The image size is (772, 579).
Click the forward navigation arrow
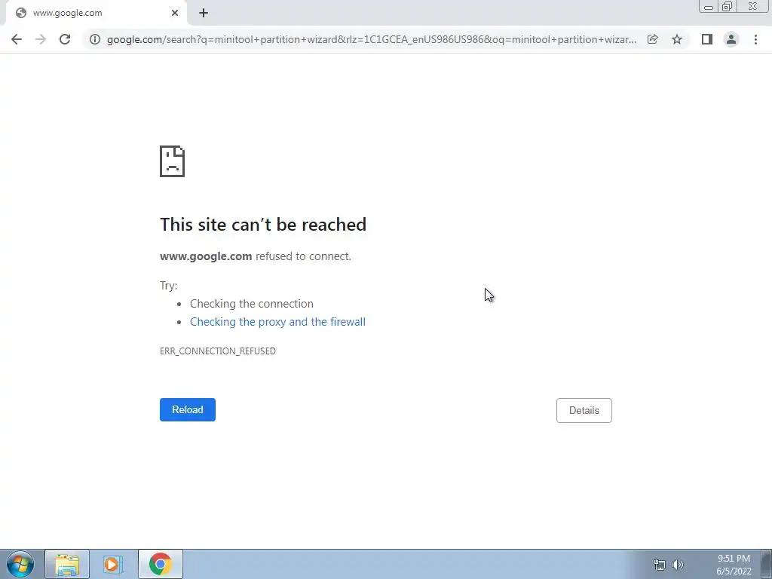pos(41,39)
